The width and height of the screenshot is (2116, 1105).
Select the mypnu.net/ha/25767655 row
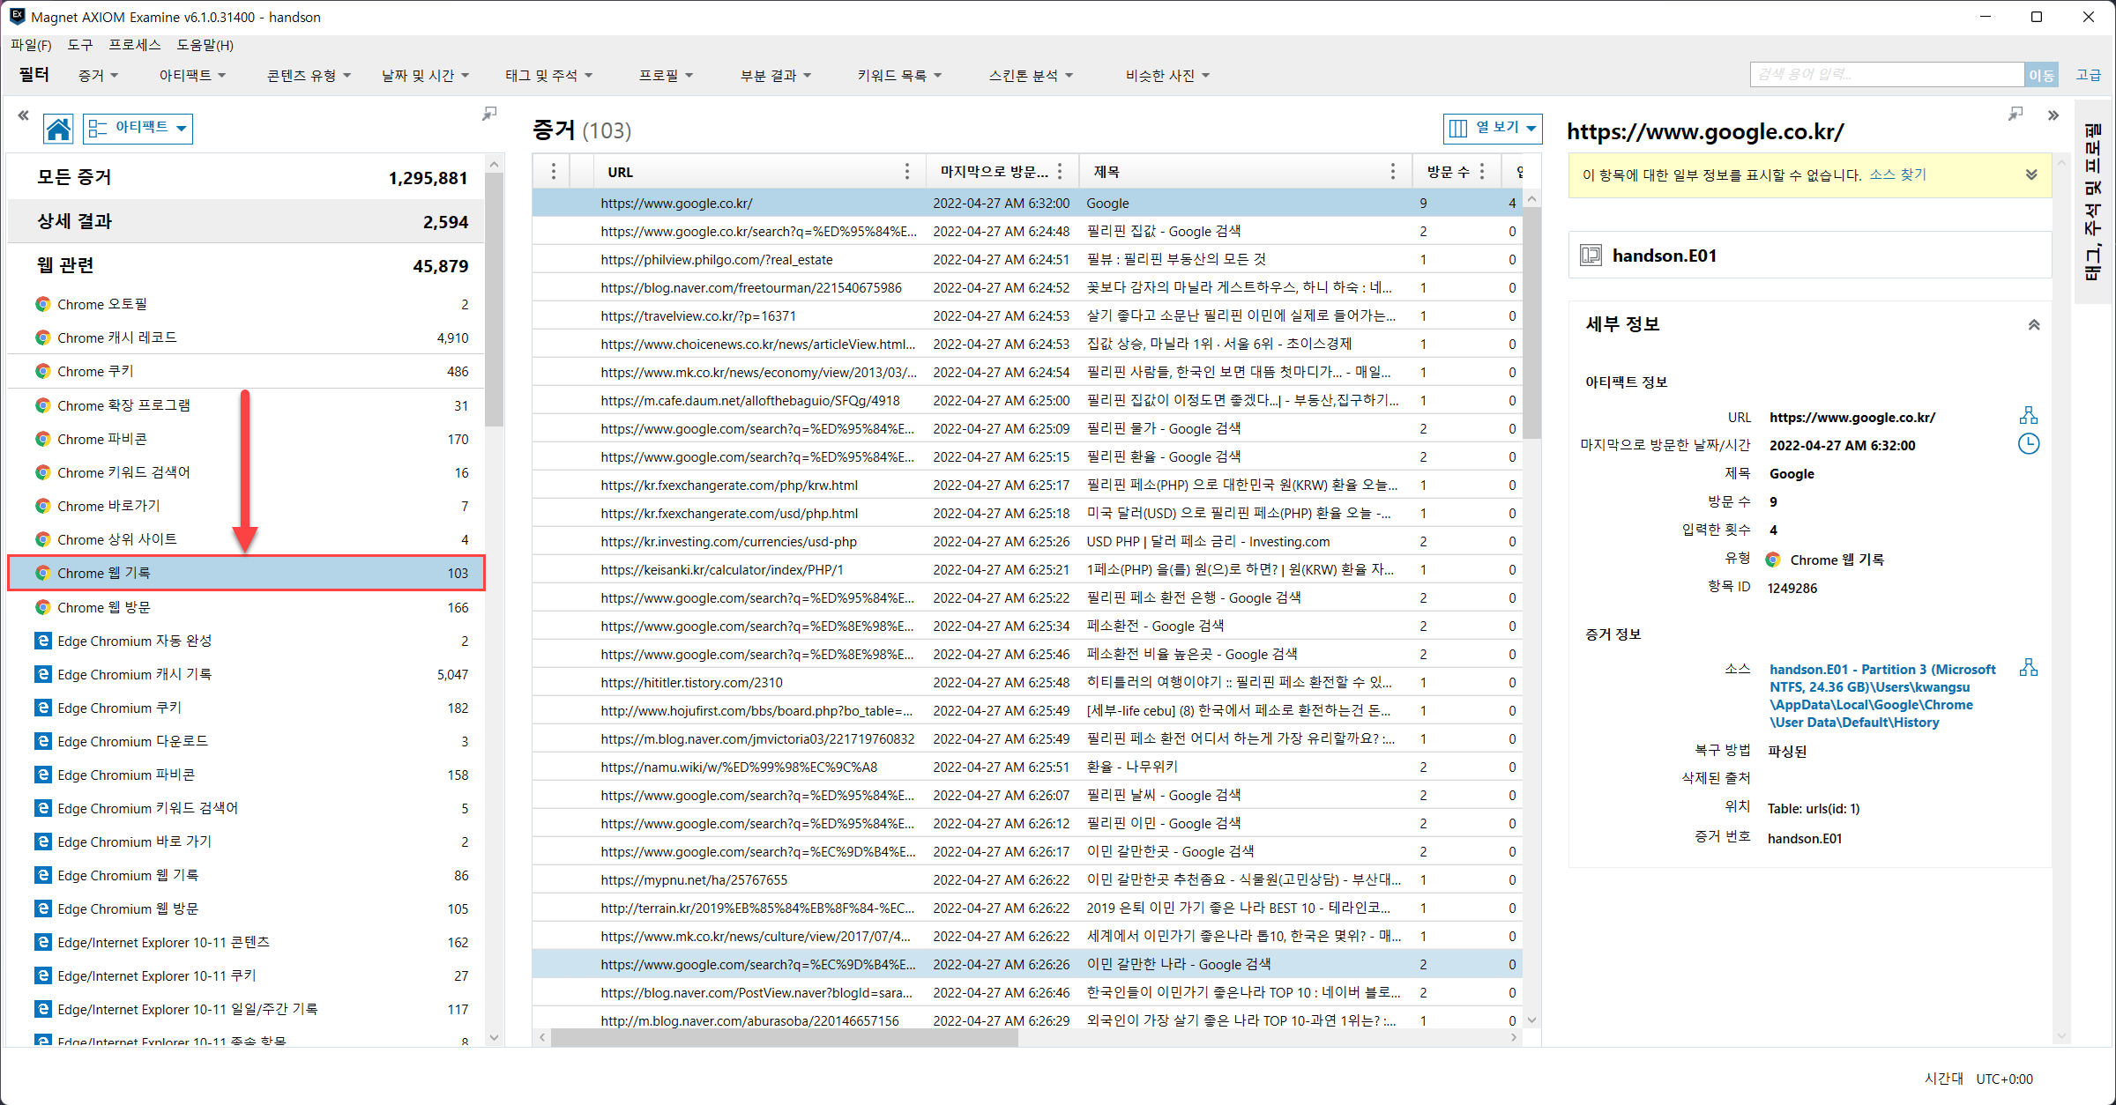(1027, 879)
